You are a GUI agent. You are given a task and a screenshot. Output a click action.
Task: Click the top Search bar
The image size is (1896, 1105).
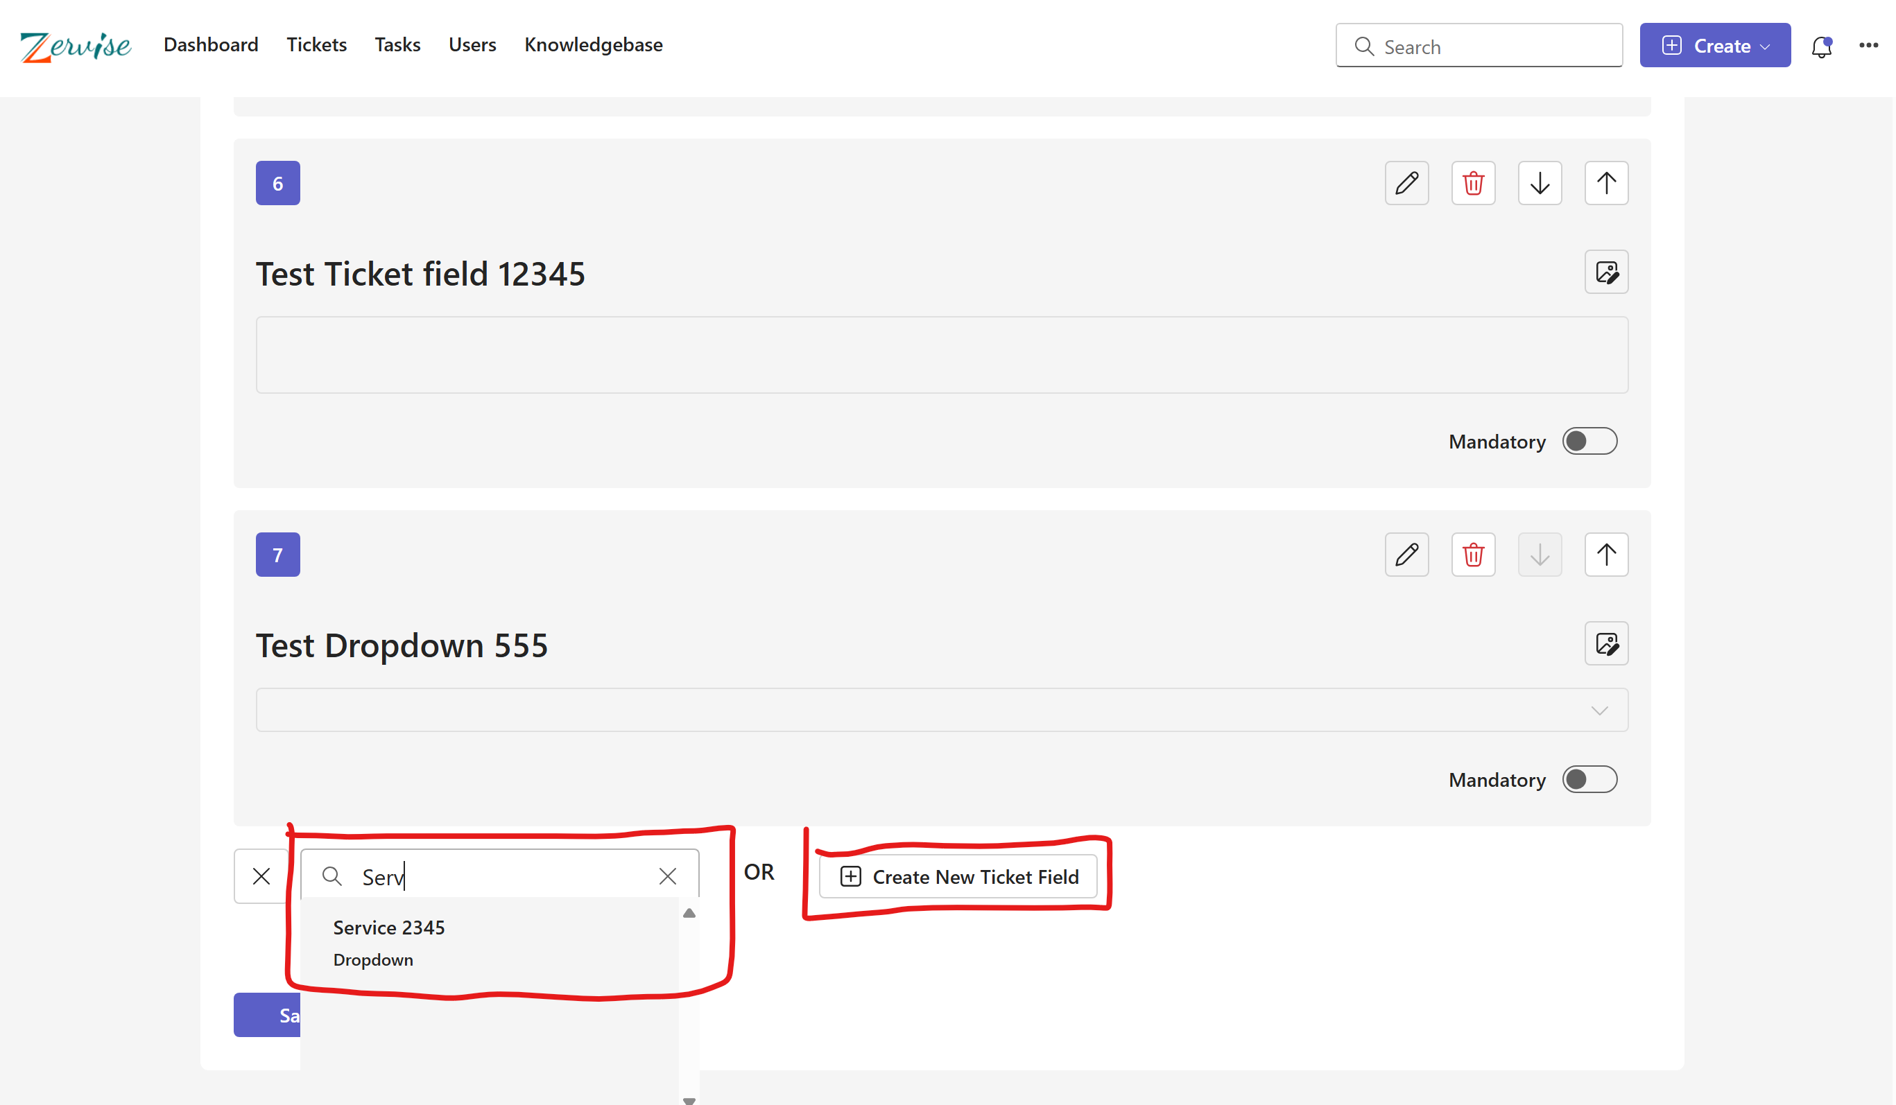click(1477, 46)
